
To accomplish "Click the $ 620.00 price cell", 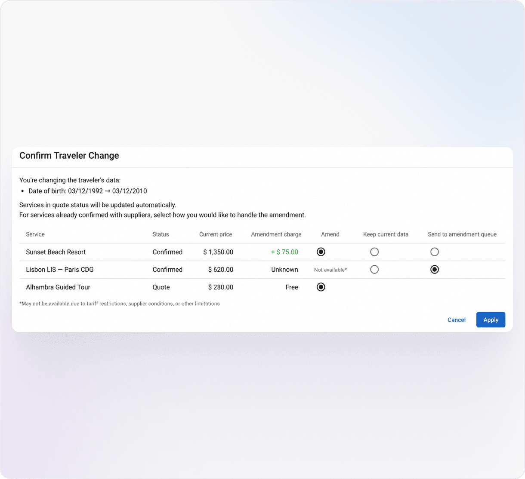I will (x=221, y=270).
